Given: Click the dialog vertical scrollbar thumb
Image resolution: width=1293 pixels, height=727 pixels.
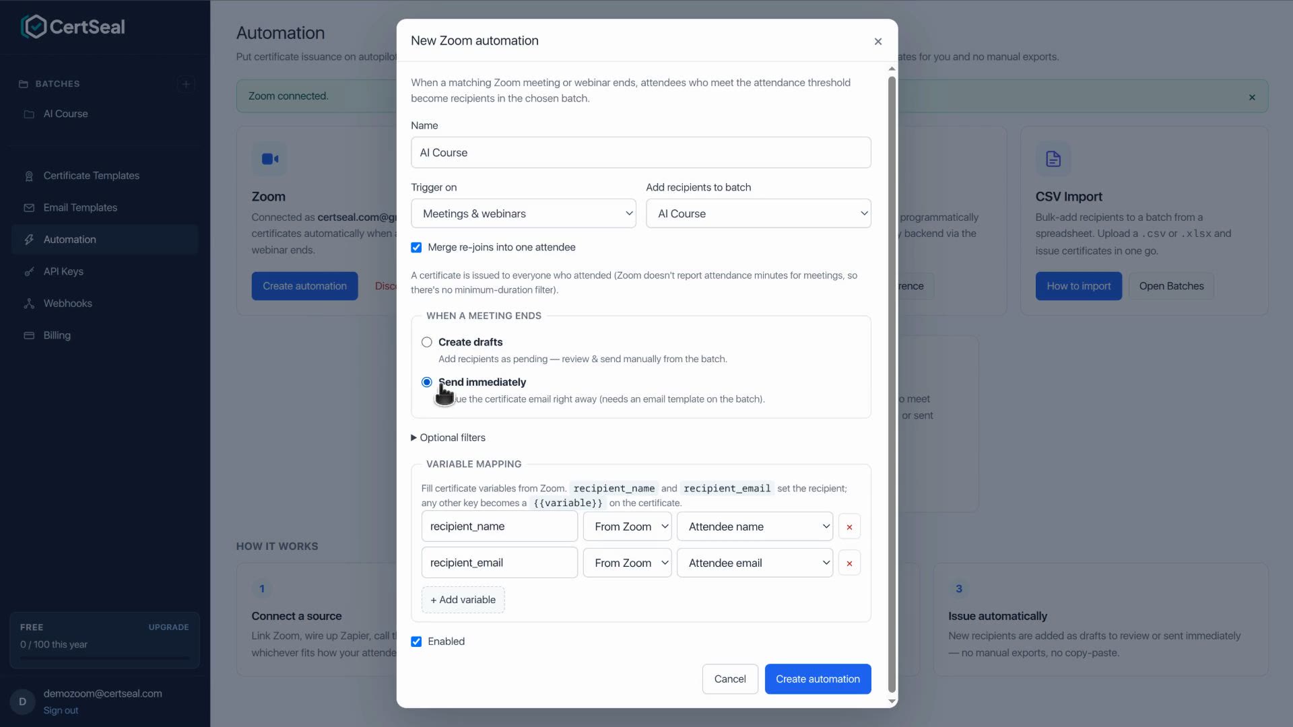Looking at the screenshot, I should tap(892, 384).
